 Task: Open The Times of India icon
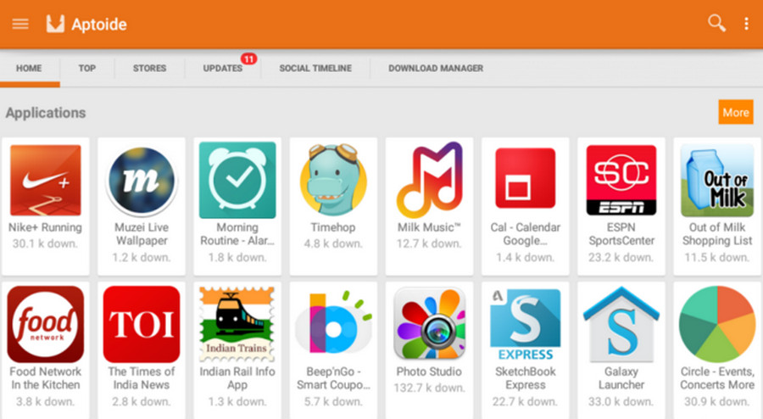[142, 324]
